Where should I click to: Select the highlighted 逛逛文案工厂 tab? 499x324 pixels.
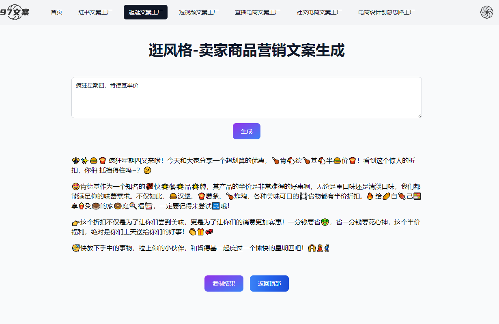pos(145,12)
